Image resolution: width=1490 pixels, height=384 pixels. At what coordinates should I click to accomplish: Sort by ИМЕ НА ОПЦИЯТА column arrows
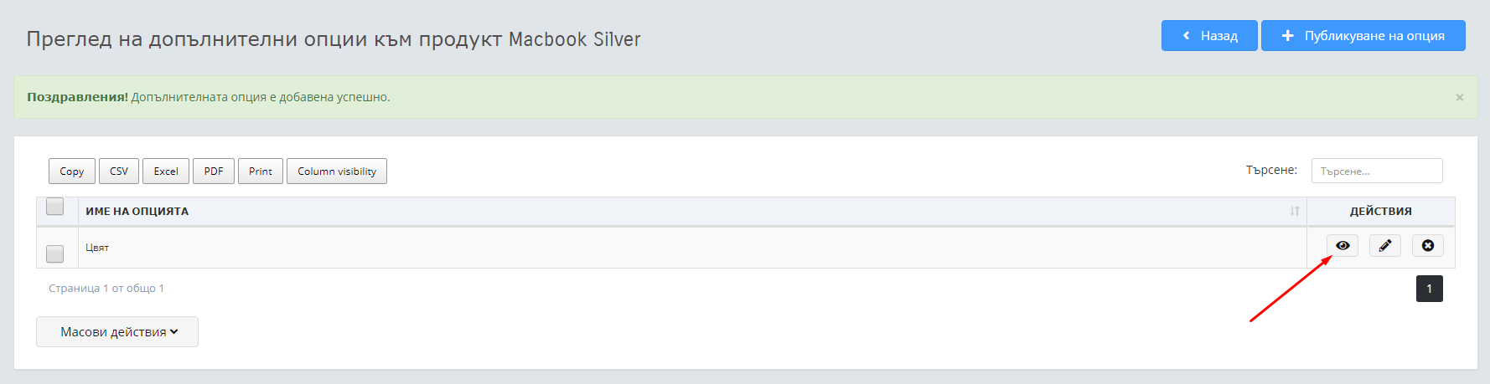(x=1295, y=211)
